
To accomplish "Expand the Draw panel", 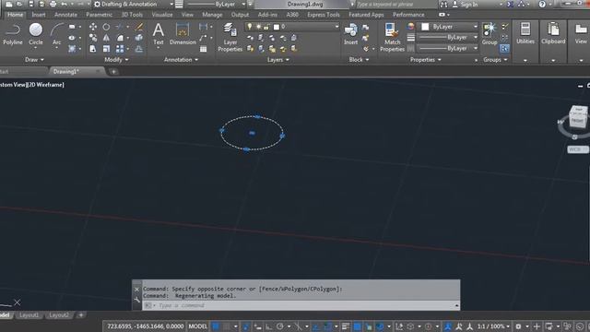I will tap(34, 59).
